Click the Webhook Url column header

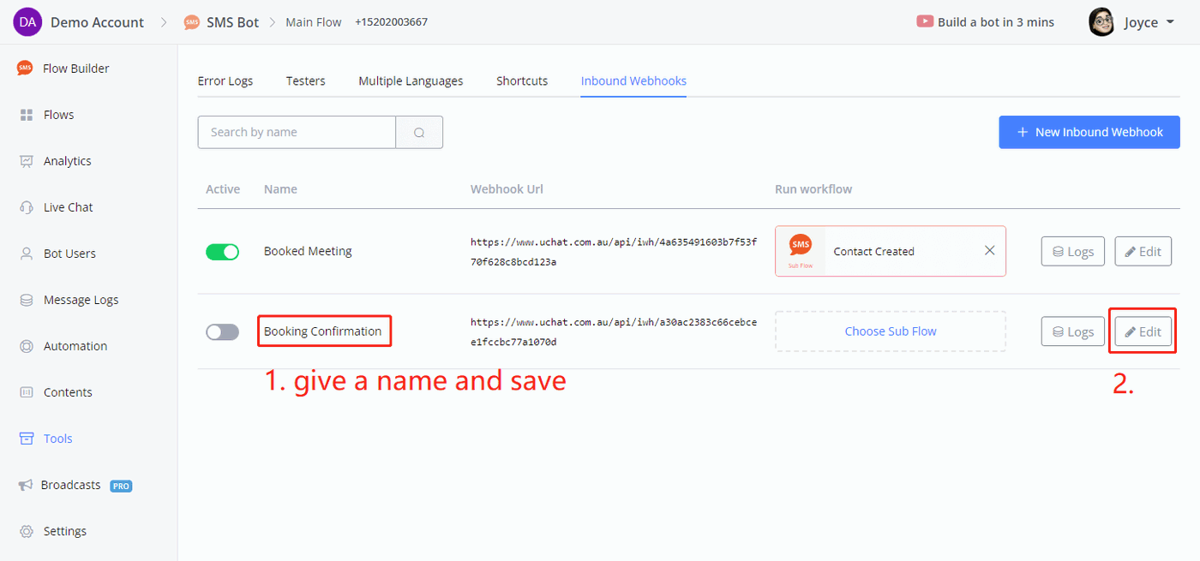click(x=507, y=189)
